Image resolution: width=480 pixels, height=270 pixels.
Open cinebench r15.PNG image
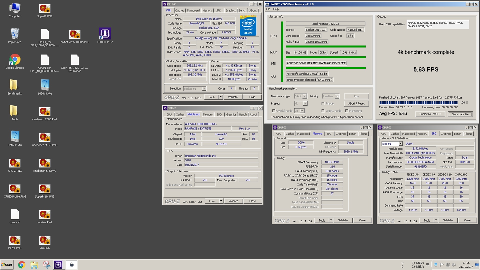click(x=45, y=165)
